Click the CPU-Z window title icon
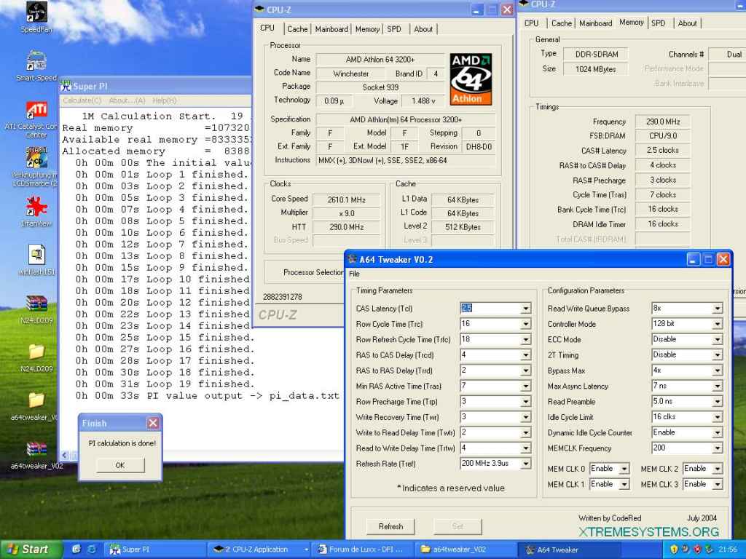Screen dimensions: 746x559 (x=260, y=9)
